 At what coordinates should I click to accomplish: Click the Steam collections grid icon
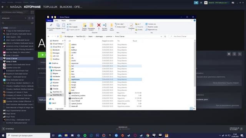(32, 12)
